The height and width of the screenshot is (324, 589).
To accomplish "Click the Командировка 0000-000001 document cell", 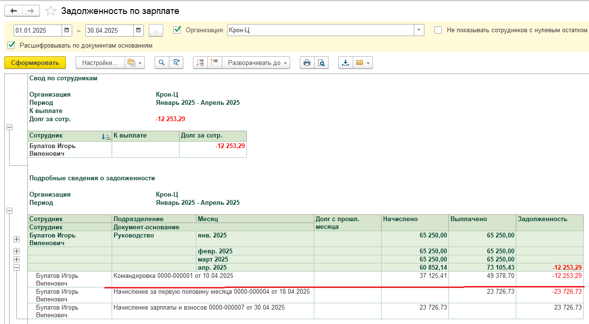I will pos(173,276).
